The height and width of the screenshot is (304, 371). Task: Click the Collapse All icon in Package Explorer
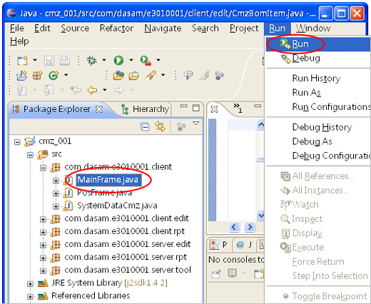[145, 126]
